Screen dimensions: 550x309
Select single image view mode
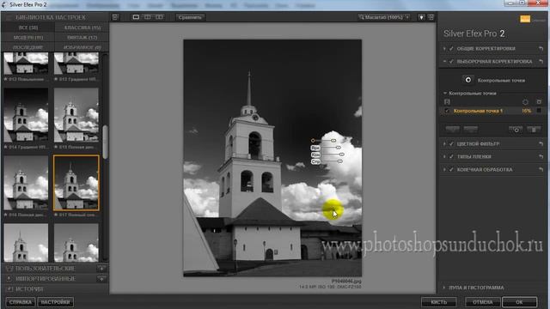(136, 17)
